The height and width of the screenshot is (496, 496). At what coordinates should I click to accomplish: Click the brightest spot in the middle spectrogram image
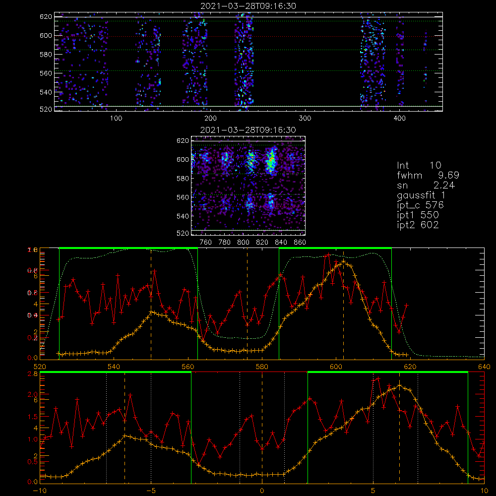(271, 161)
